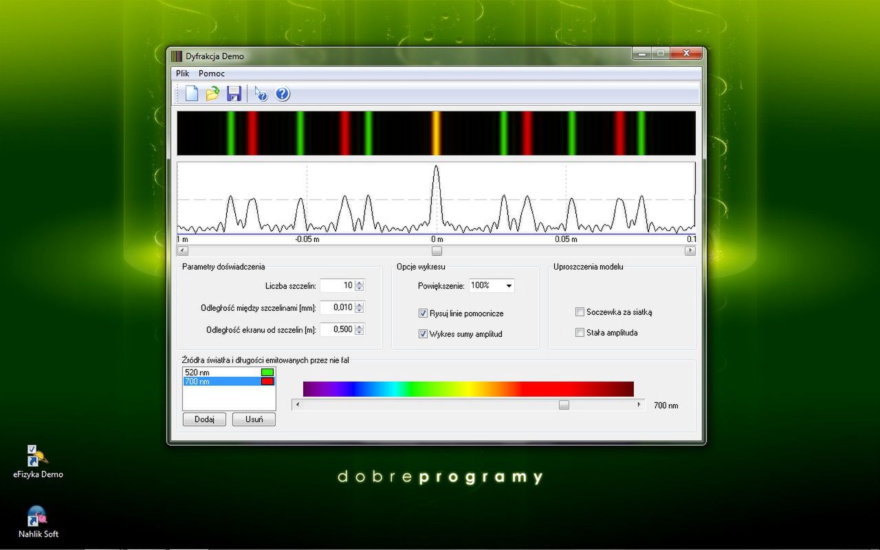Click the Odległość między szczelinami value field
This screenshot has width=880, height=550.
tap(337, 307)
